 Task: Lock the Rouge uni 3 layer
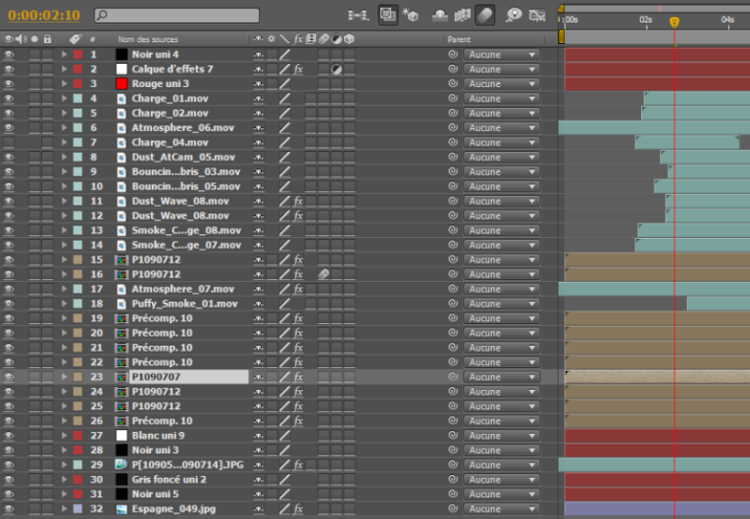click(47, 83)
